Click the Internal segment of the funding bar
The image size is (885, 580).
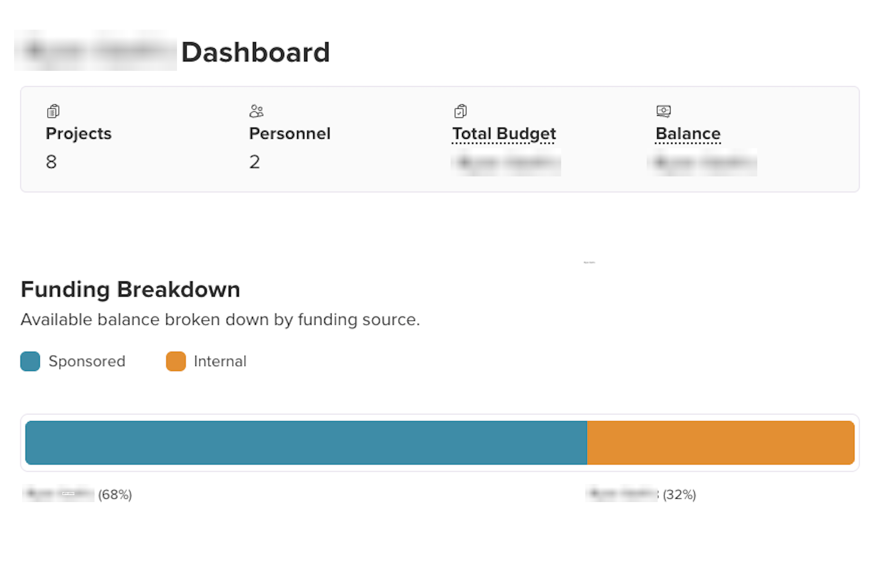719,442
